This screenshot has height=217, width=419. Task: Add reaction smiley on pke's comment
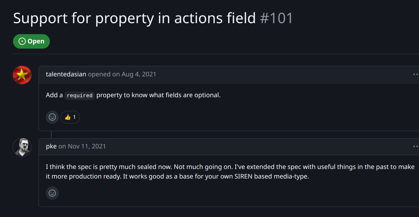[52, 193]
